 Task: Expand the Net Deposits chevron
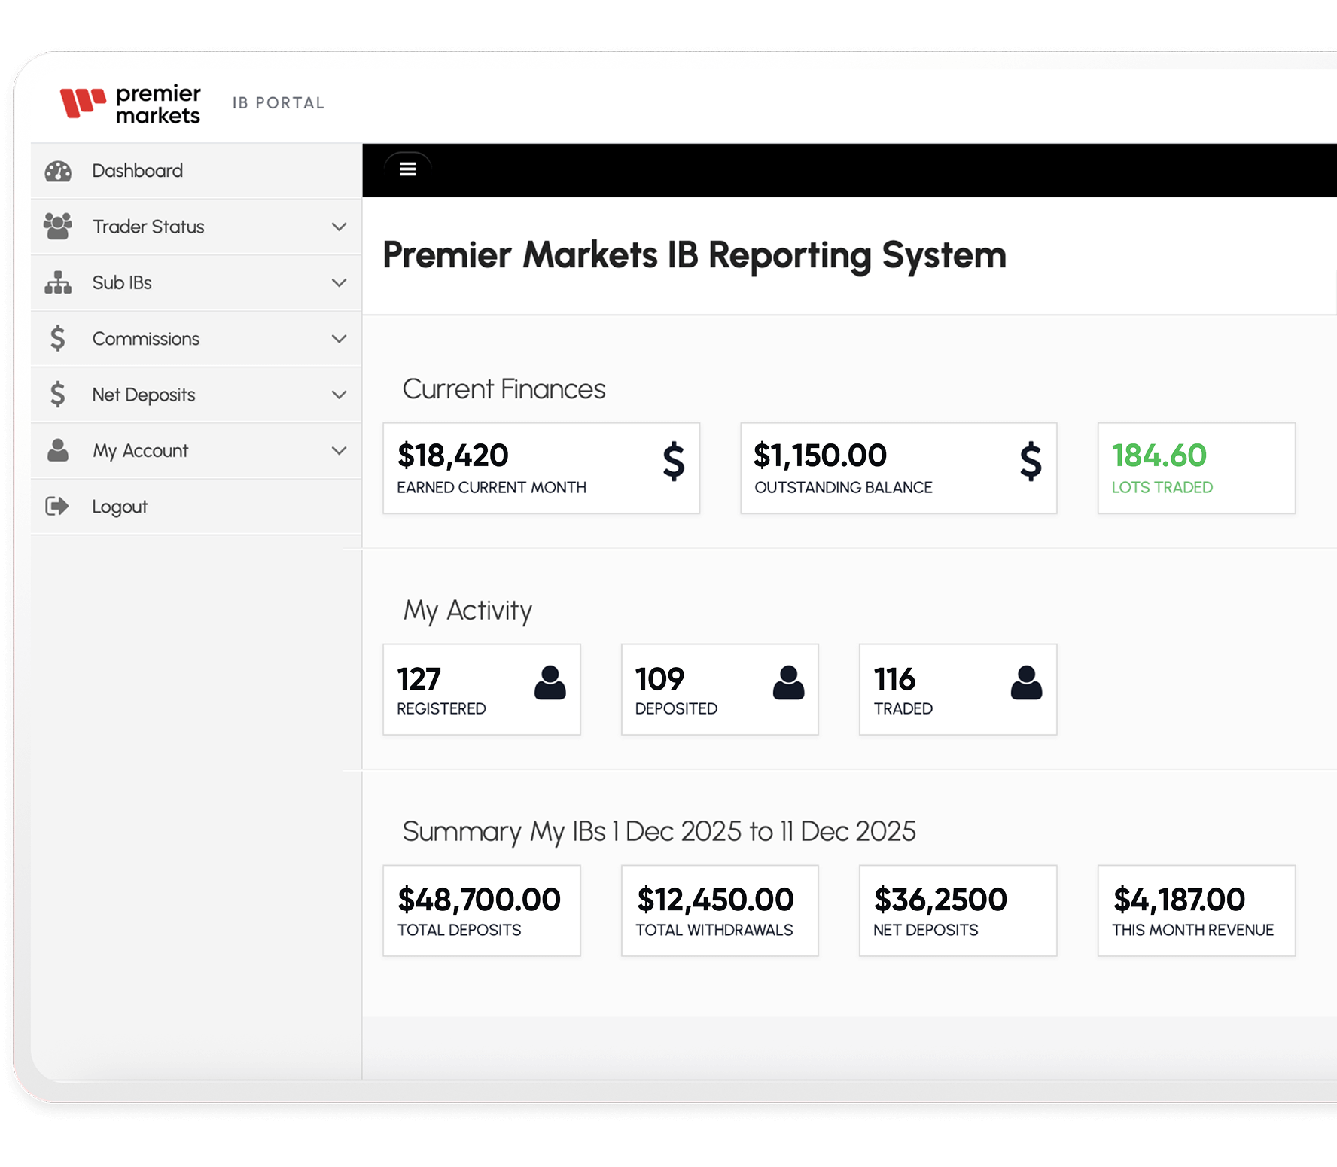[x=340, y=395]
